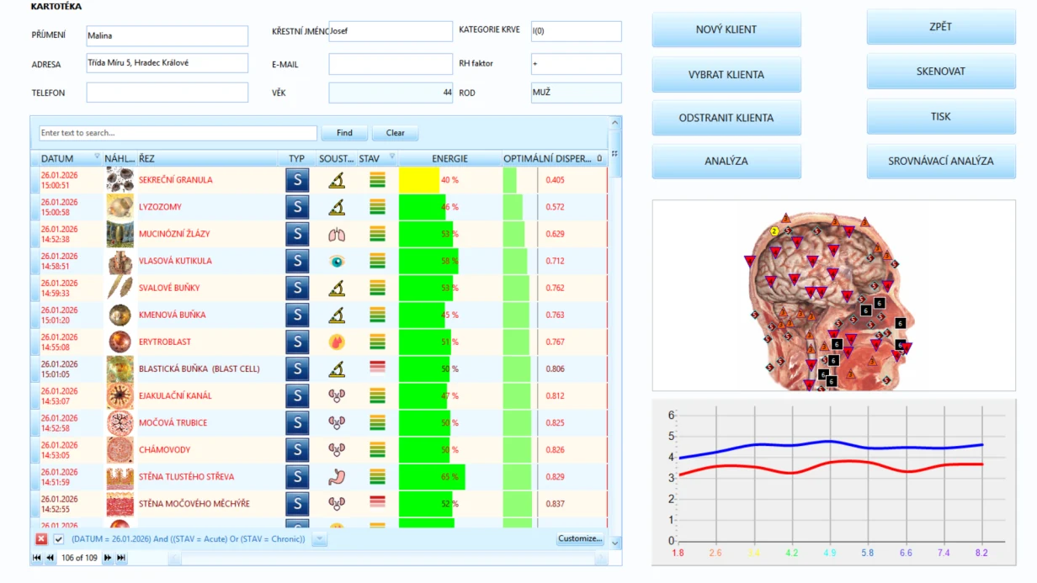Sort by the ENERGIE column header

449,158
